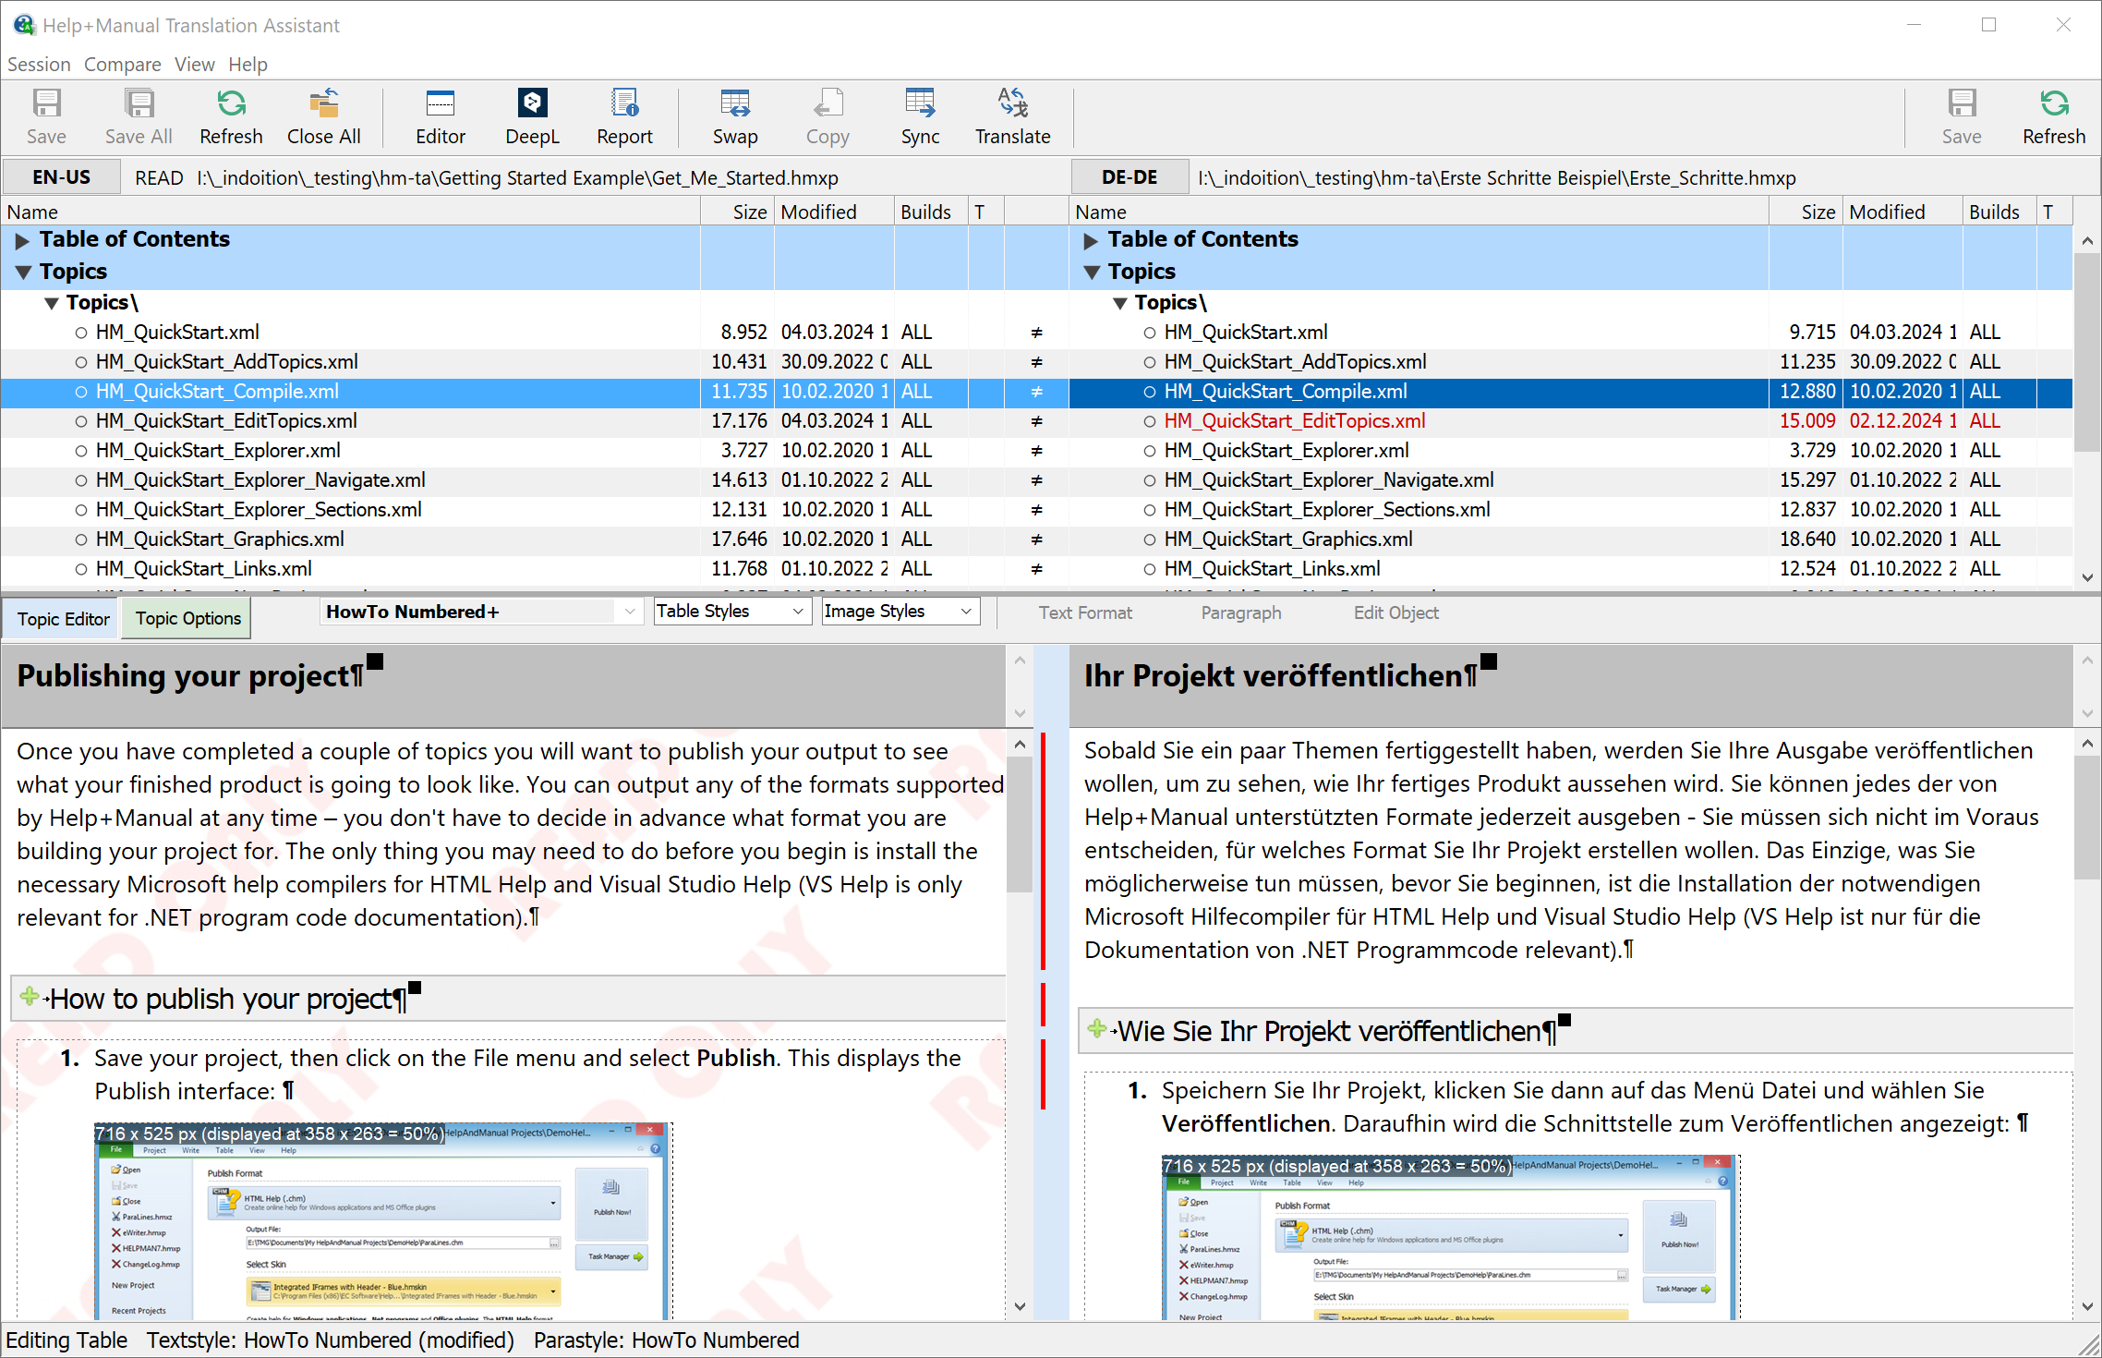Click the right Builds column header
Viewport: 2102px width, 1358px height.
pyautogui.click(x=1999, y=212)
